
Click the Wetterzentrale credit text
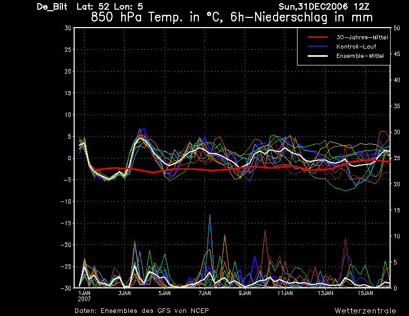click(x=365, y=310)
